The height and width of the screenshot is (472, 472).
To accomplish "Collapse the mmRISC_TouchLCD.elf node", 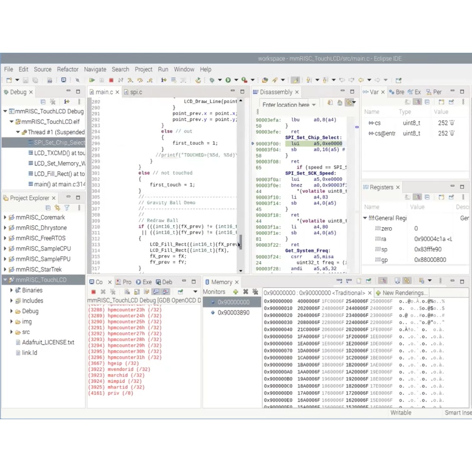I will pyautogui.click(x=11, y=122).
